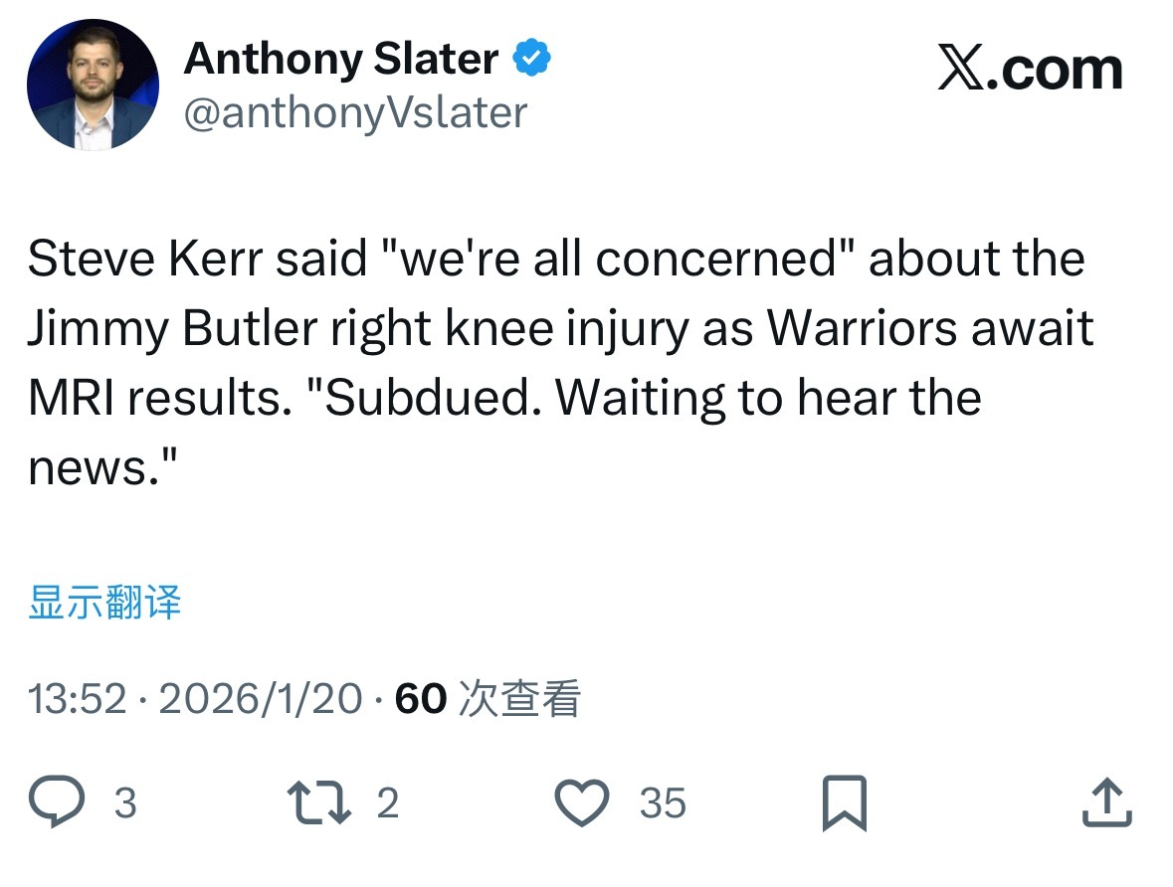Screen dimensions: 1173x887
Task: Click the reply count number 3
Action: [124, 803]
